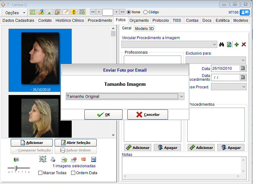Click the webcam capture icon
Viewport: 253px width, 184px height.
click(16, 159)
